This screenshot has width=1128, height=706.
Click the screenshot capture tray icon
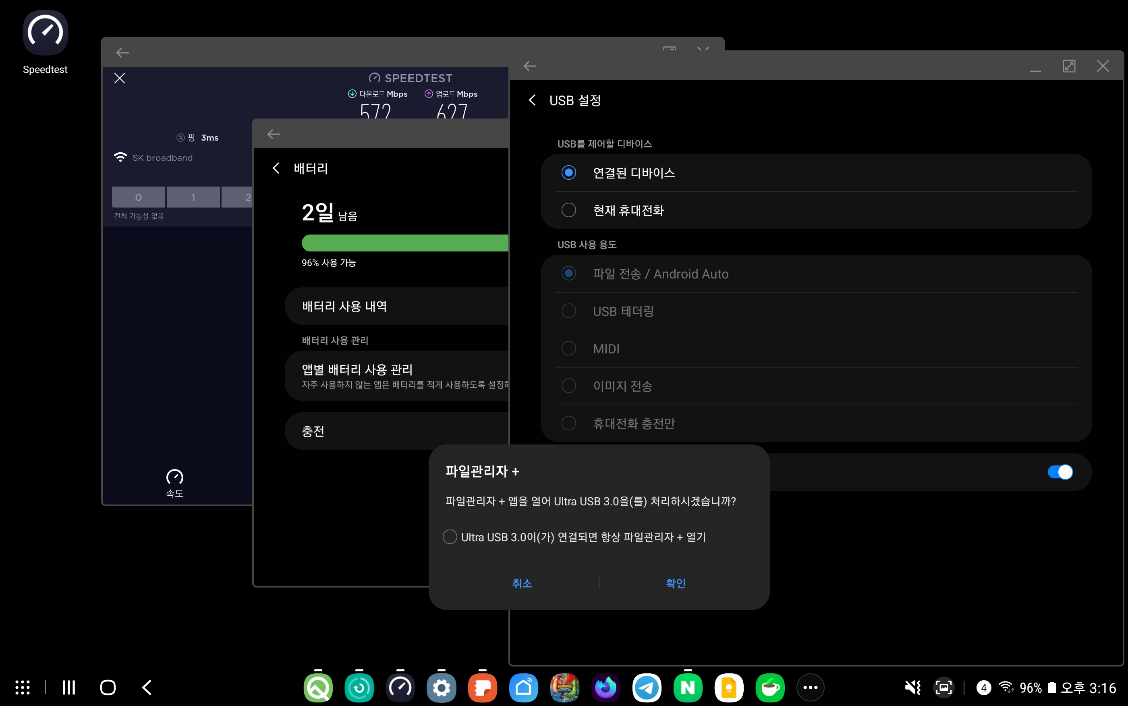tap(943, 687)
